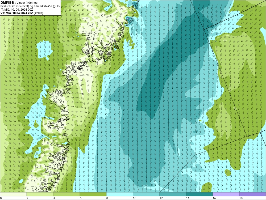Screen dimensions: 266x200
Task: Click the 8–10 m/s pale cyan legend swatch
Action: click(x=120, y=194)
